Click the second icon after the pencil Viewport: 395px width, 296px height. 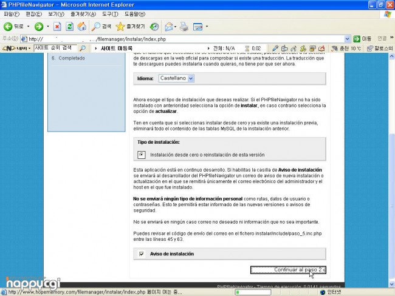click(294, 49)
